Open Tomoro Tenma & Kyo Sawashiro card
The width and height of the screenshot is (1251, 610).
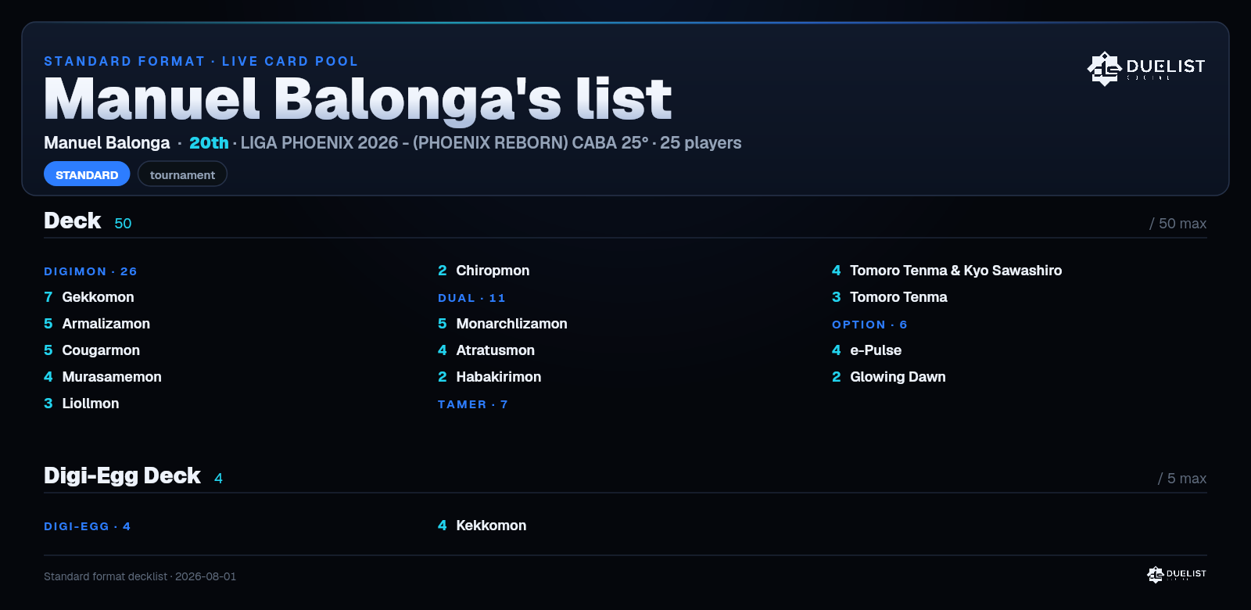tap(947, 271)
